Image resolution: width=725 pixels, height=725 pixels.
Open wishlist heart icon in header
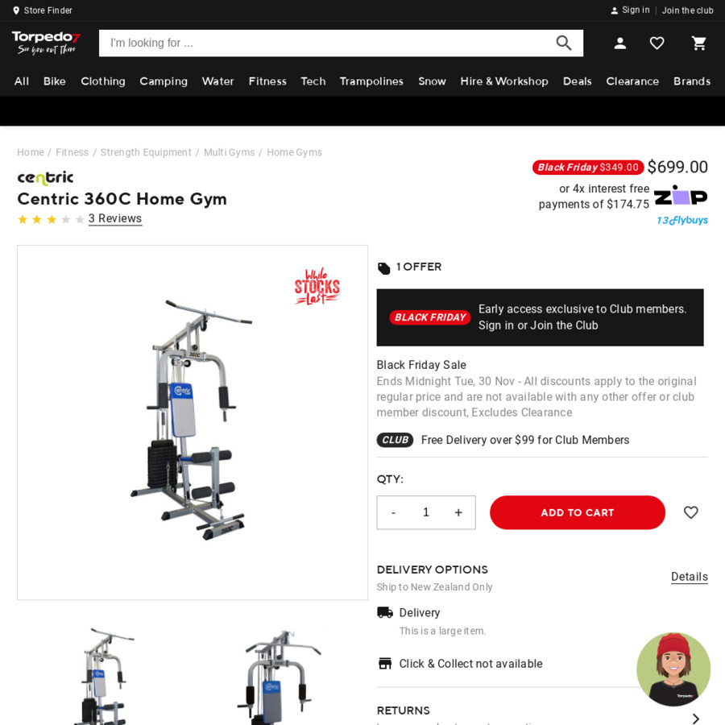(657, 43)
